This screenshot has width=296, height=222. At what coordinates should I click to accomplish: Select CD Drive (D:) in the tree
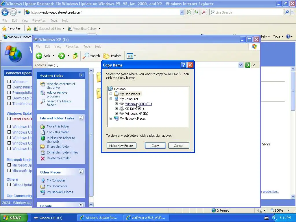[134, 109]
